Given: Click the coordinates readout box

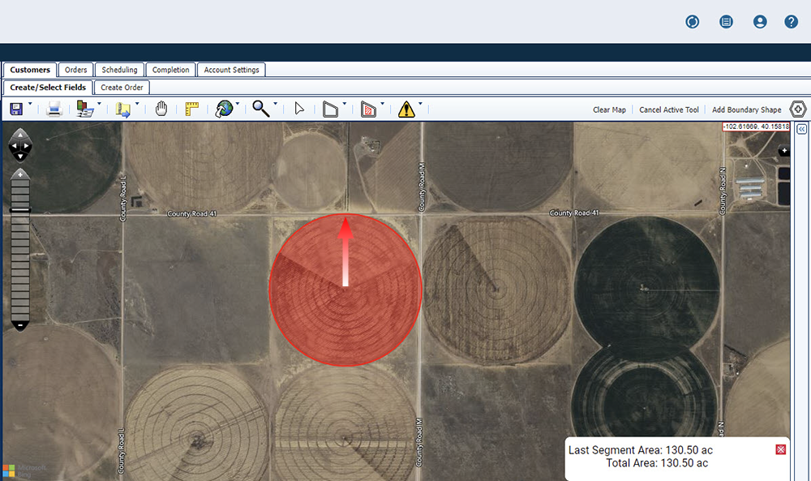Looking at the screenshot, I should (756, 127).
